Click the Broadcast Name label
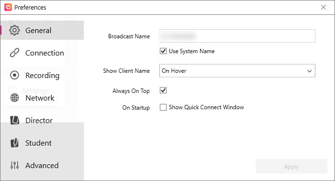Screen dimensions: 335x181 coord(129,36)
